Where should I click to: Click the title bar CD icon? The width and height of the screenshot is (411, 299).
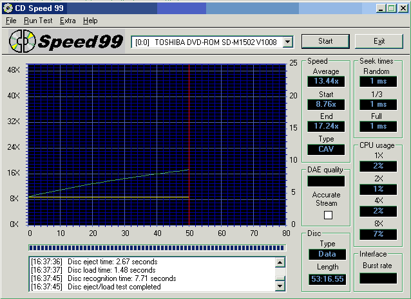[8, 8]
